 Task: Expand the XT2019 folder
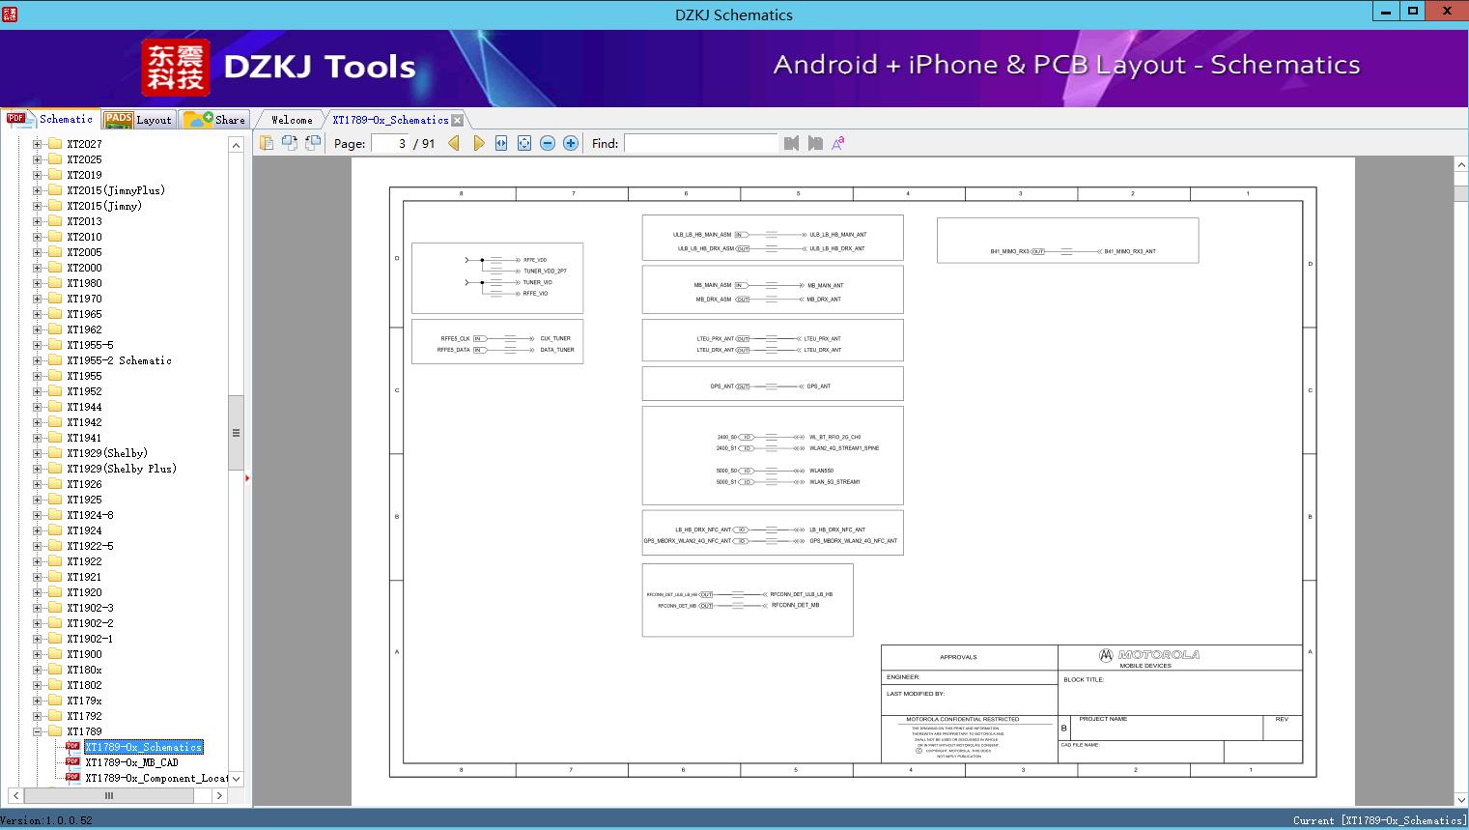(x=38, y=175)
